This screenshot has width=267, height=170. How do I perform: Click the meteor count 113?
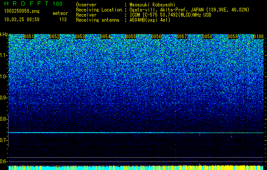coord(63,20)
